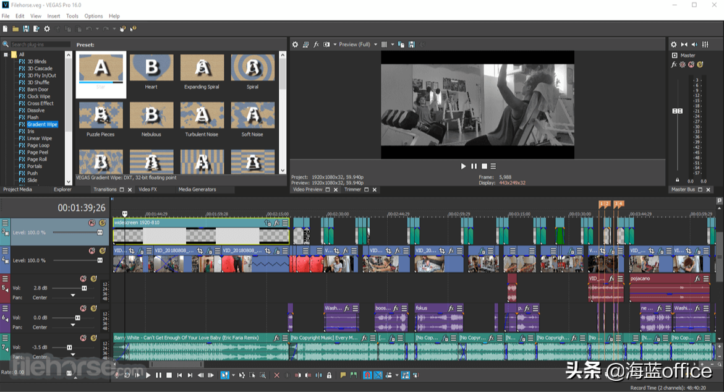Mute video track 3 widescreen
The width and height of the screenshot is (724, 392).
coord(92,223)
